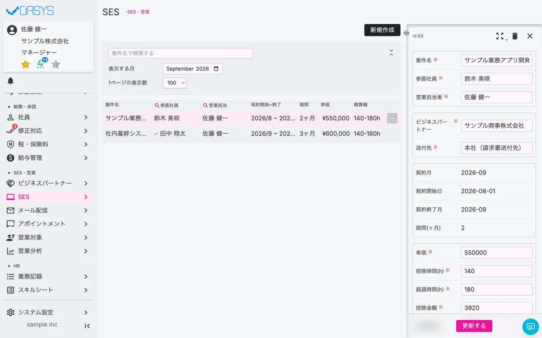
Task: Collapse the SES・営業 section
Action: (x=9, y=173)
